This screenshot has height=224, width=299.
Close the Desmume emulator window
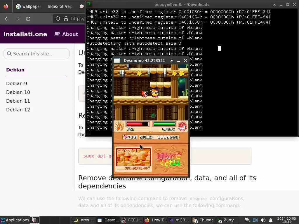click(185, 61)
